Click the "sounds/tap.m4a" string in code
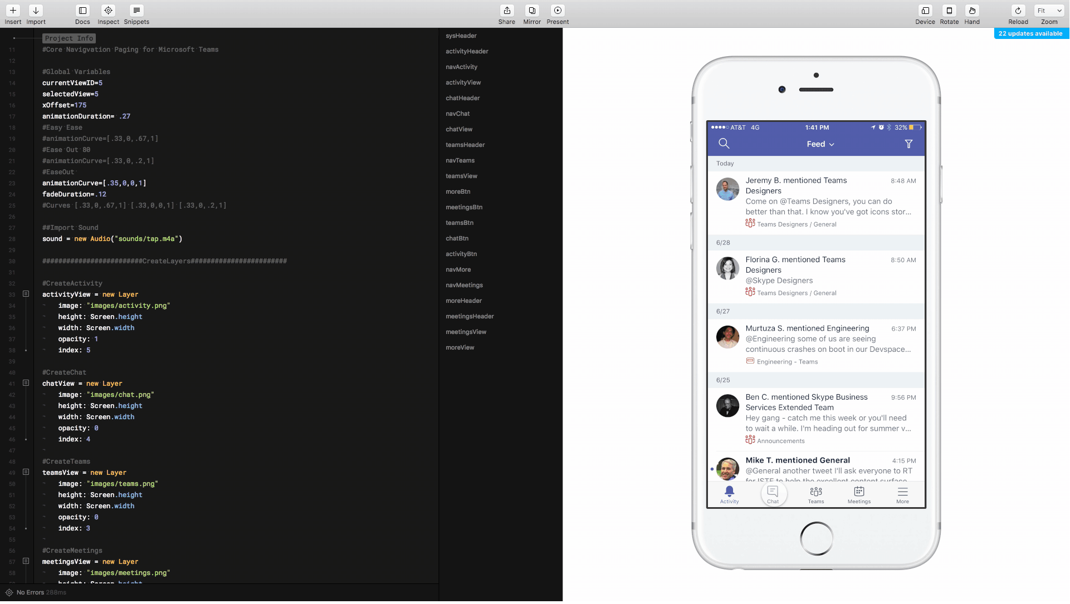This screenshot has height=604, width=1070. tap(146, 239)
